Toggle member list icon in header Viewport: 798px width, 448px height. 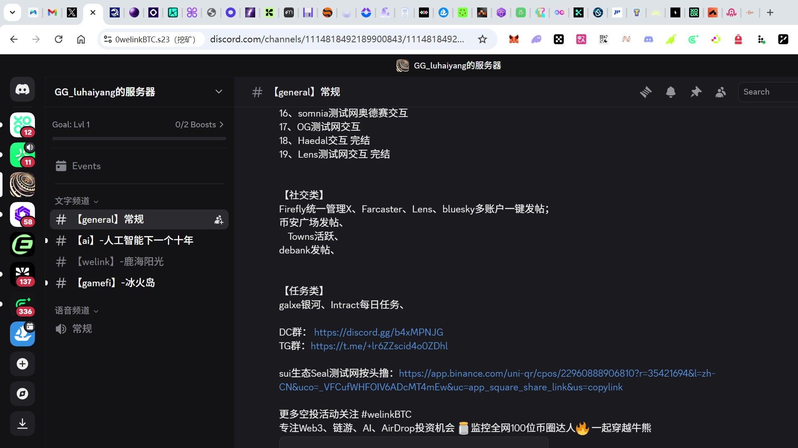(x=721, y=92)
